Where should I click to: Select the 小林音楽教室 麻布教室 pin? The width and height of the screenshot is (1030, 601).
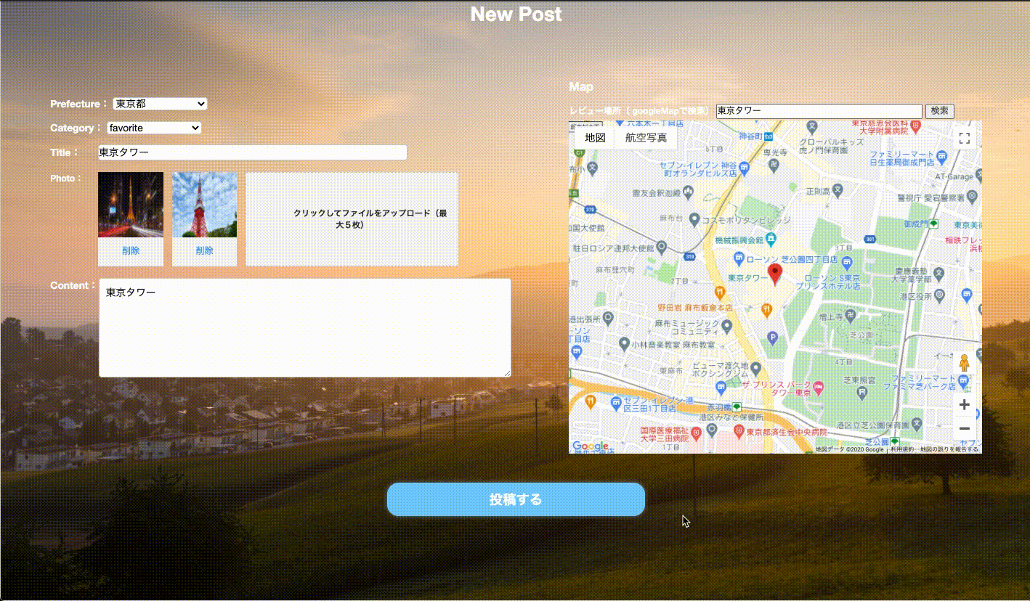click(x=623, y=344)
